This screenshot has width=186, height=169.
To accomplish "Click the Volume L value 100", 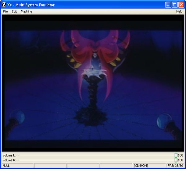I will (x=180, y=155).
